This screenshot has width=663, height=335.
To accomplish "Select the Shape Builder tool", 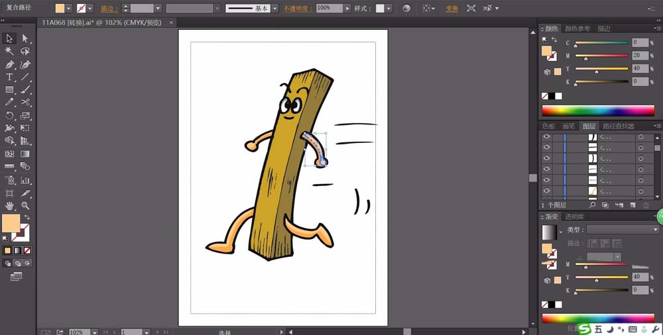I will pyautogui.click(x=9, y=140).
